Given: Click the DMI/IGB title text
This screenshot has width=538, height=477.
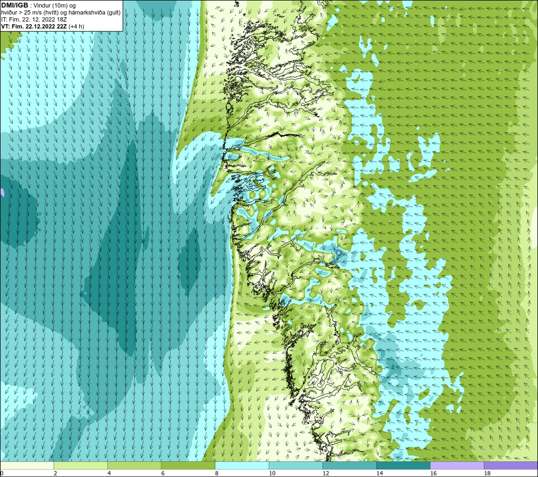Looking at the screenshot, I should coord(15,5).
